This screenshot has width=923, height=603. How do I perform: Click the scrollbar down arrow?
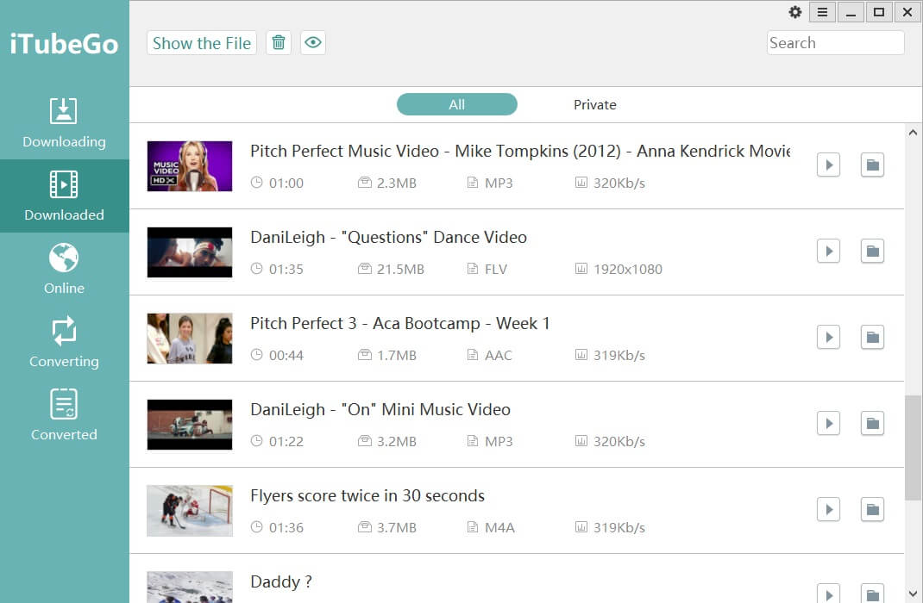pyautogui.click(x=913, y=594)
